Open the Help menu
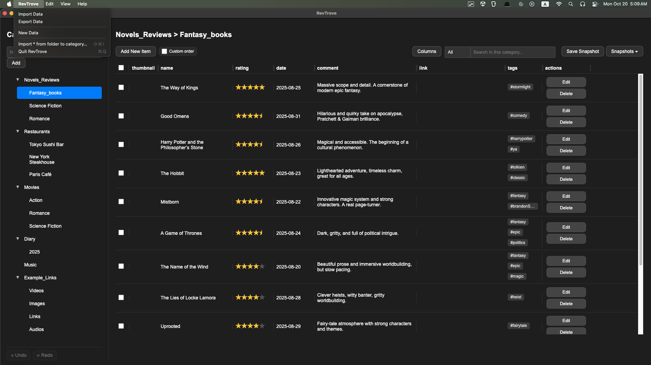This screenshot has width=651, height=365. [82, 4]
